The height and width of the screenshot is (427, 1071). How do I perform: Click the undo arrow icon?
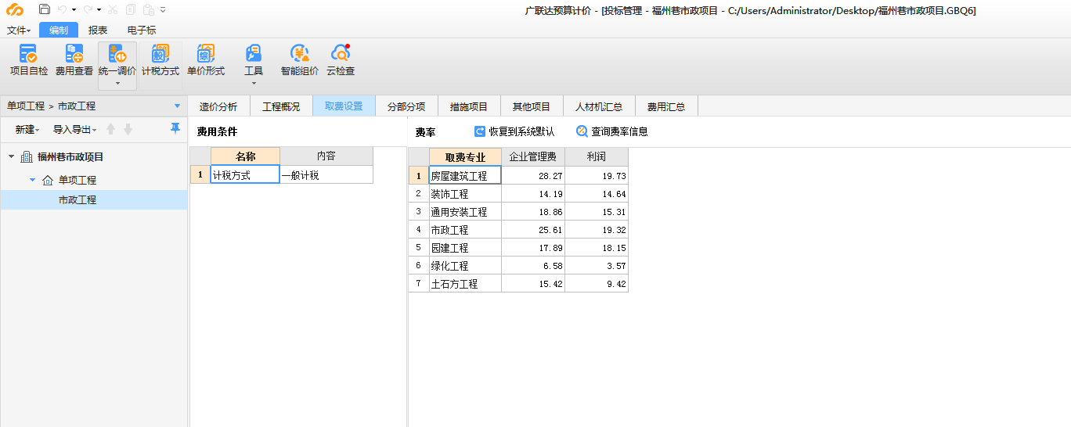click(x=63, y=10)
